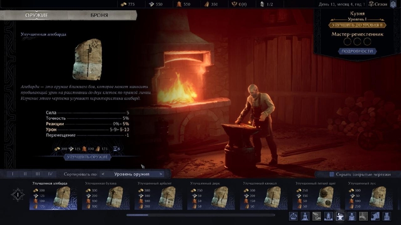This screenshot has height=225, width=401.
Task: Click the УЛУЧШИТЬ ОРУЖИЕ button
Action: point(87,157)
